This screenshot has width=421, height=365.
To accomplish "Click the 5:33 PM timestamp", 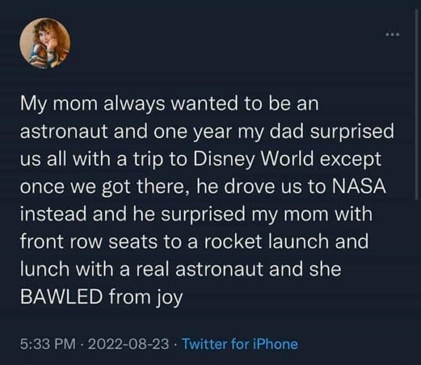I will point(46,344).
